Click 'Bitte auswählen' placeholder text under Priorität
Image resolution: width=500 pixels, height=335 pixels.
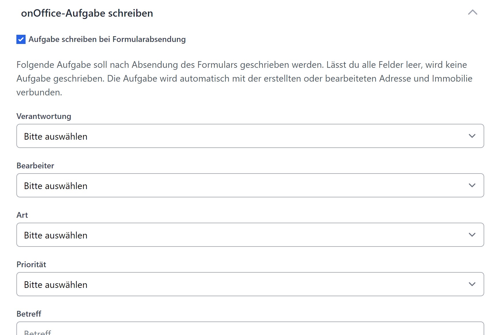56,285
